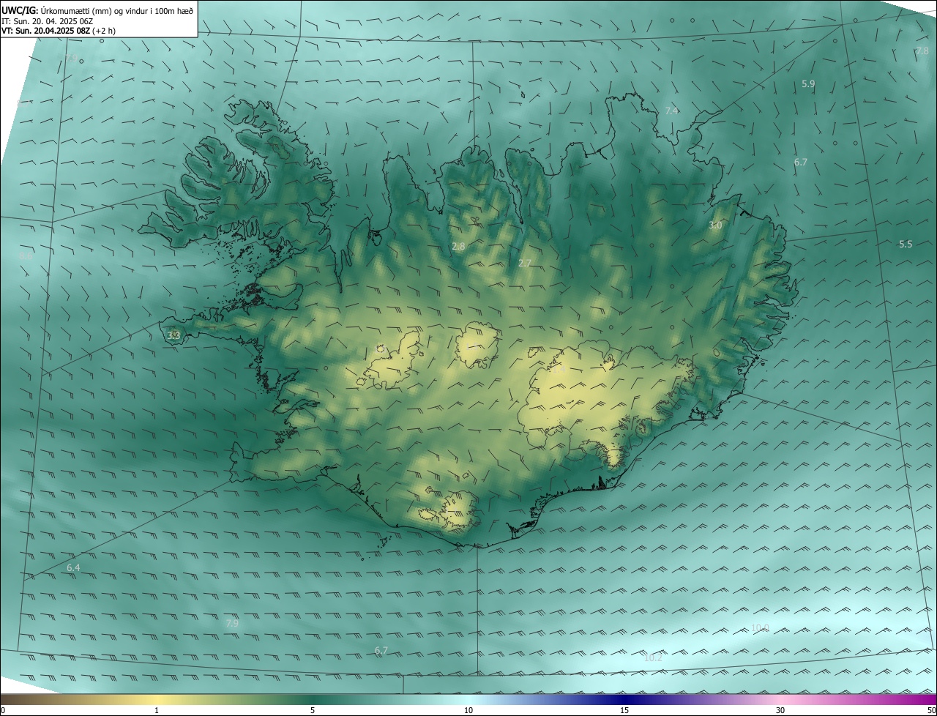Click the color scale tick labeled 10
937x716 pixels.
468,710
